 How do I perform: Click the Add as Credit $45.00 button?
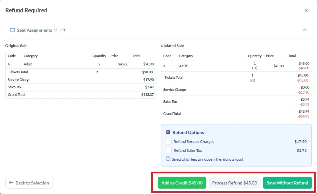click(182, 183)
